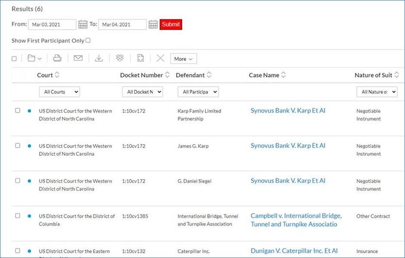This screenshot has width=405, height=258.
Task: Click the To date field Mar 04, 2021
Action: click(122, 25)
